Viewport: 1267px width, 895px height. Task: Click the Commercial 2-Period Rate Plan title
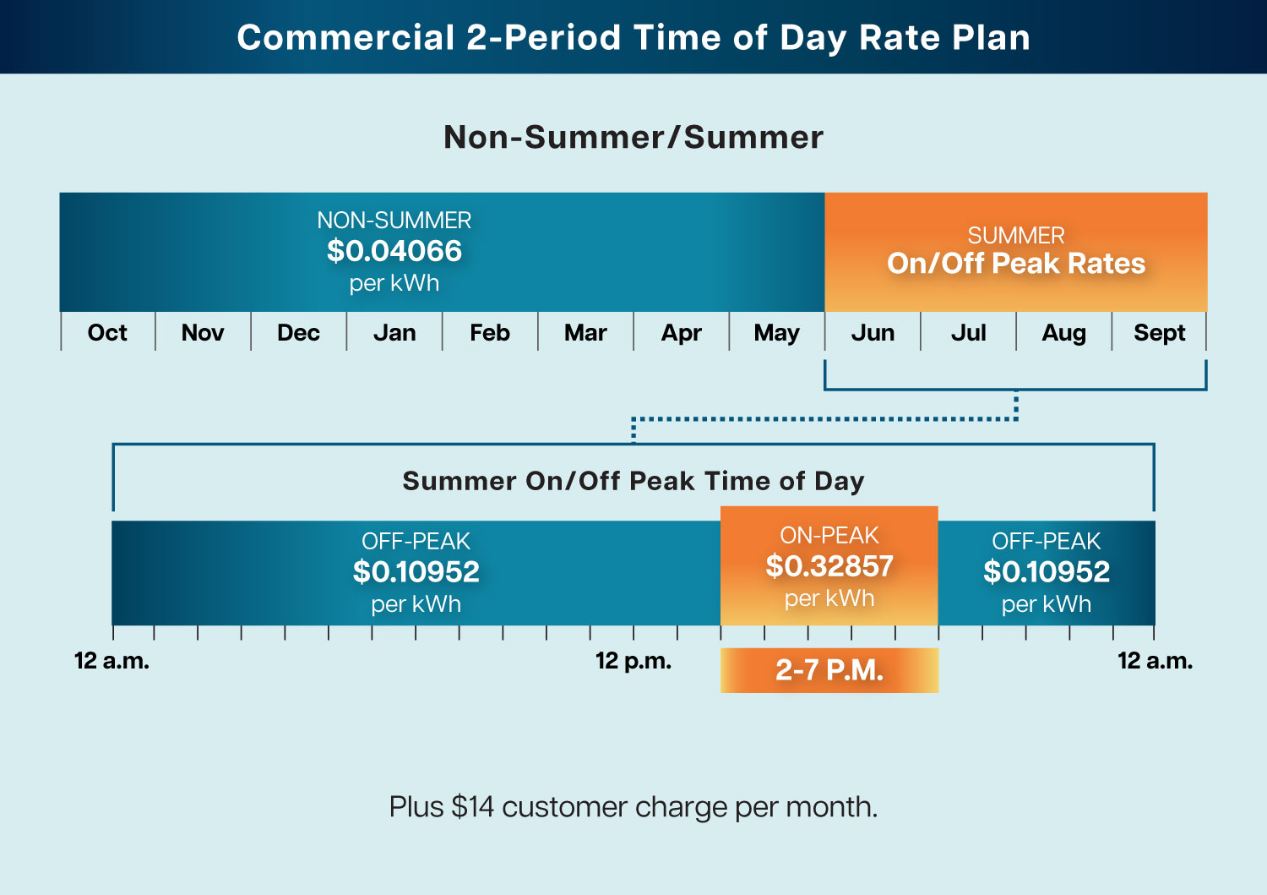pyautogui.click(x=633, y=38)
